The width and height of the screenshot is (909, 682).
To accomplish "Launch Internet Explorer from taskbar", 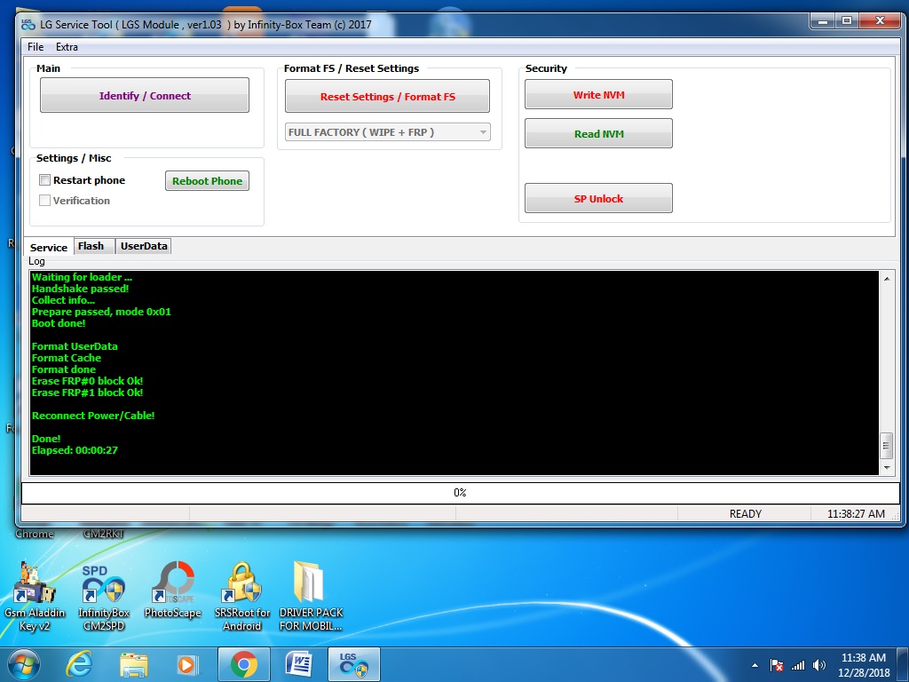I will coord(79,664).
